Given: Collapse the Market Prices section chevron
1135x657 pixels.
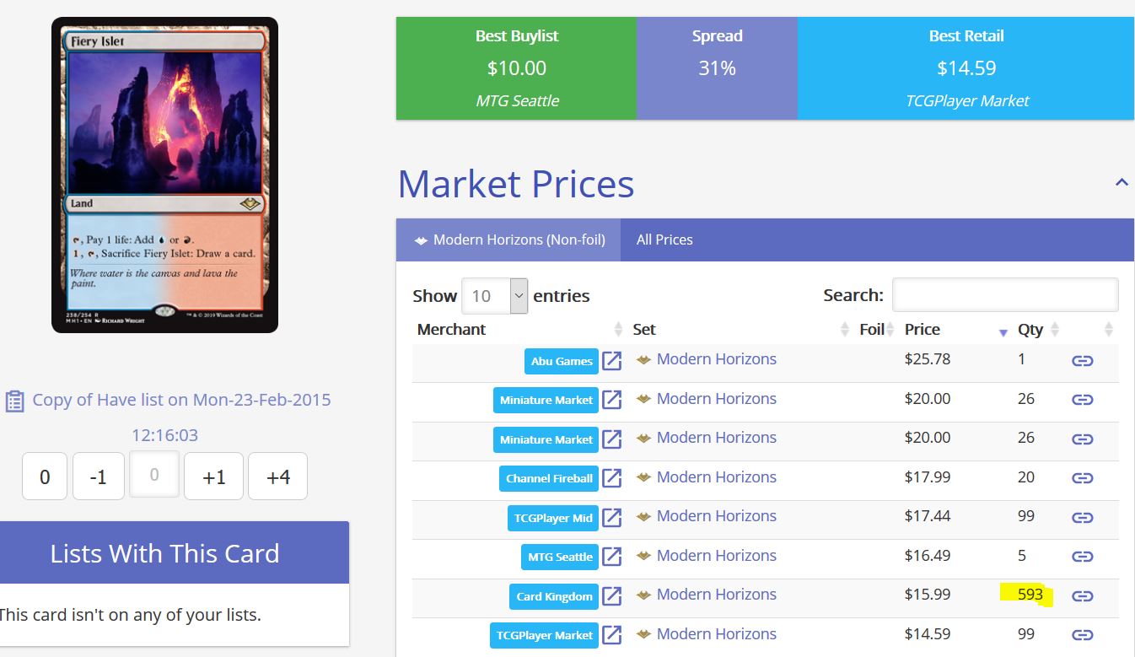Looking at the screenshot, I should point(1121,182).
